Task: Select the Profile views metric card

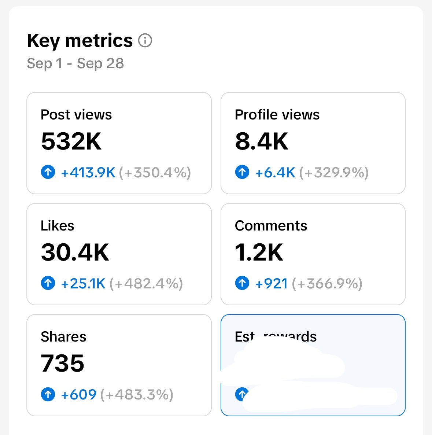Action: 313,143
